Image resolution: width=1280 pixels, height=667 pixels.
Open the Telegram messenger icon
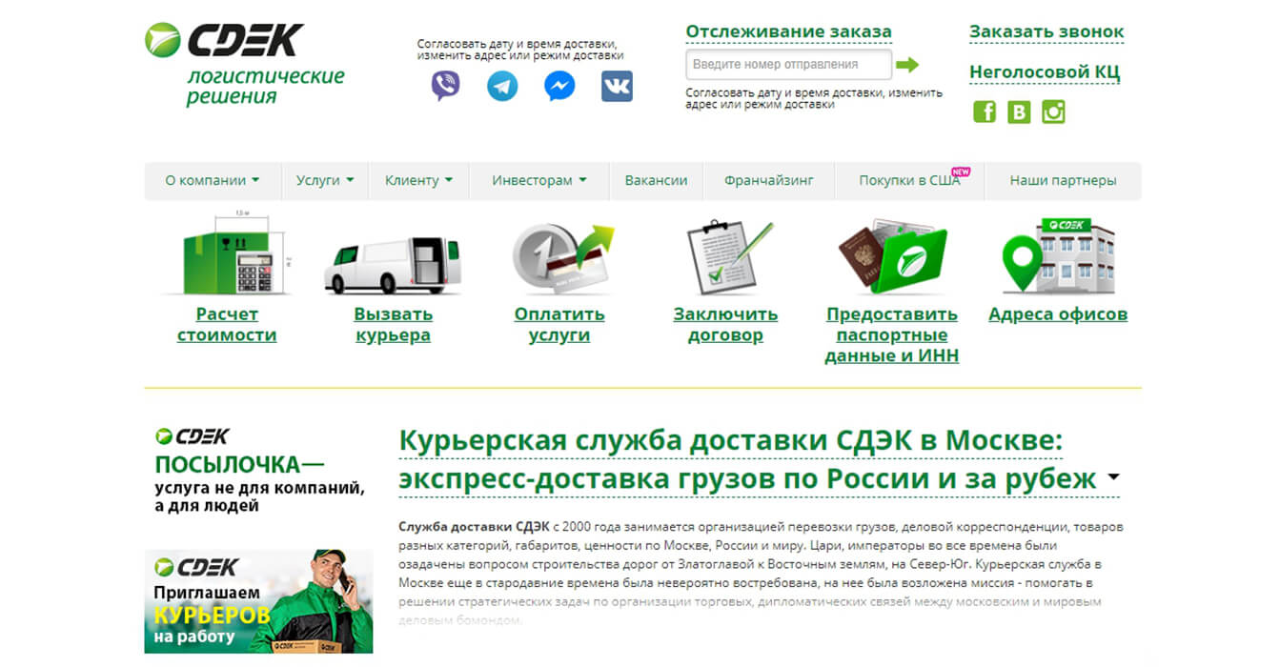502,86
